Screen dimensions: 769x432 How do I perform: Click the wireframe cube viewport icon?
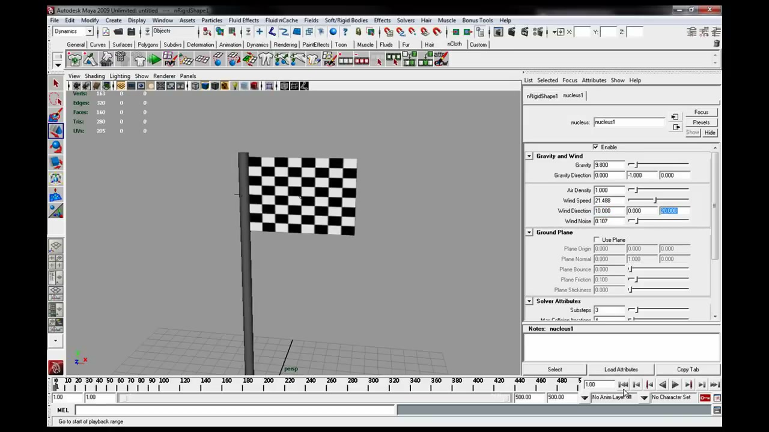click(195, 86)
